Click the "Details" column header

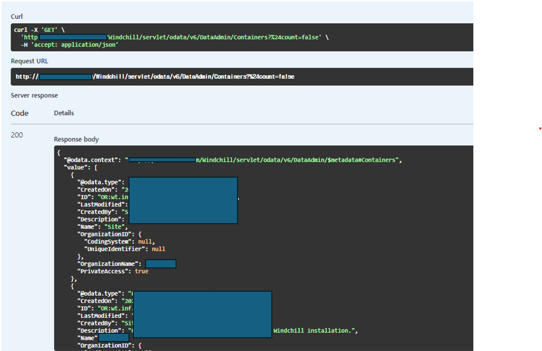(x=64, y=113)
